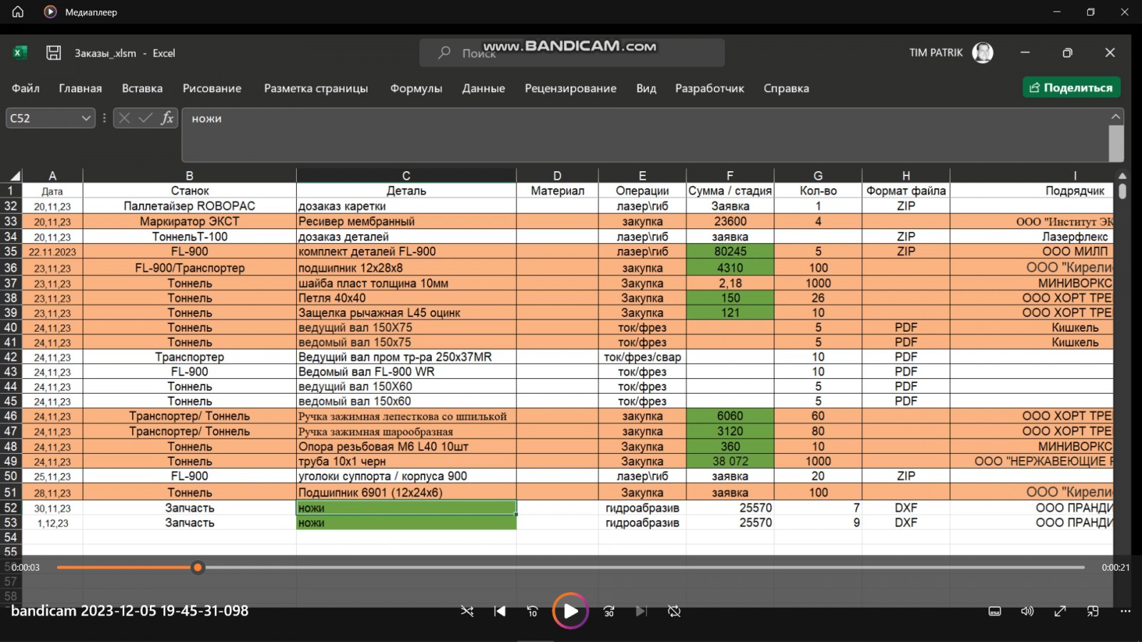Confirm the entry with the checkmark icon

click(x=146, y=118)
